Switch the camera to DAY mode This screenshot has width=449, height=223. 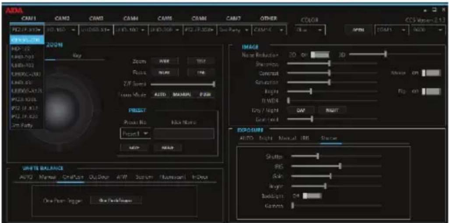click(x=301, y=110)
